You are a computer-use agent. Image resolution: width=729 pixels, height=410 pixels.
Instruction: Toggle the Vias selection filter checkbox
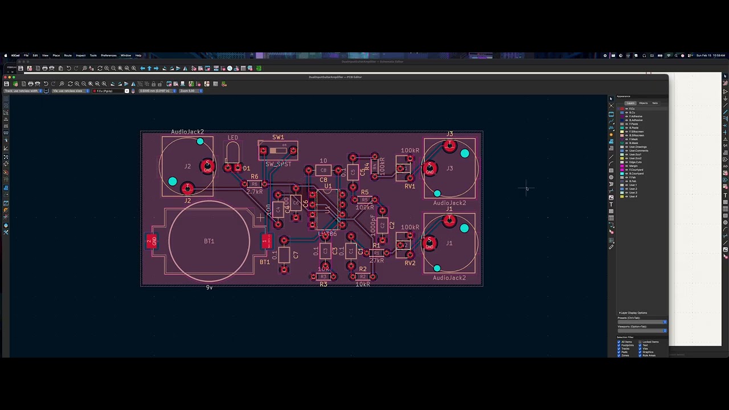640,348
